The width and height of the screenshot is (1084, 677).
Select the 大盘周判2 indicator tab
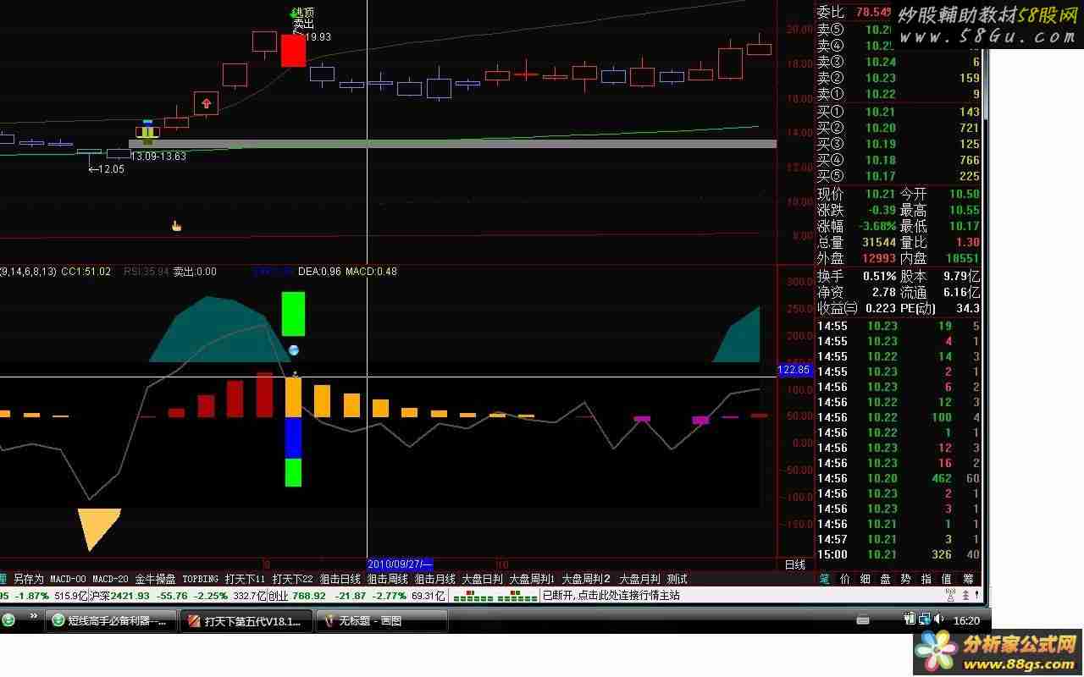586,579
